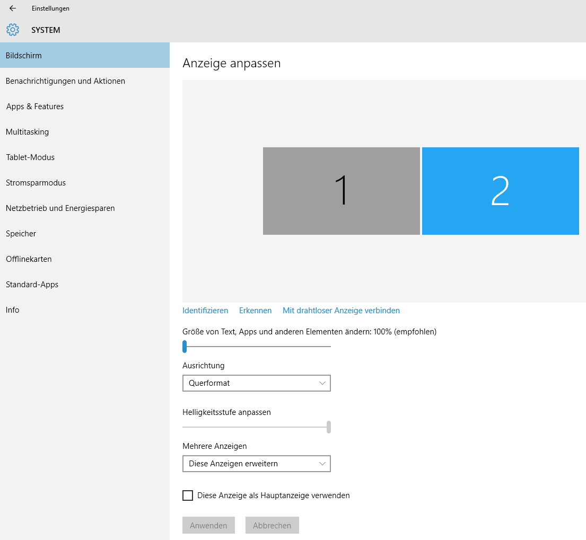586x540 pixels.
Task: Open the Info page
Action: point(12,309)
